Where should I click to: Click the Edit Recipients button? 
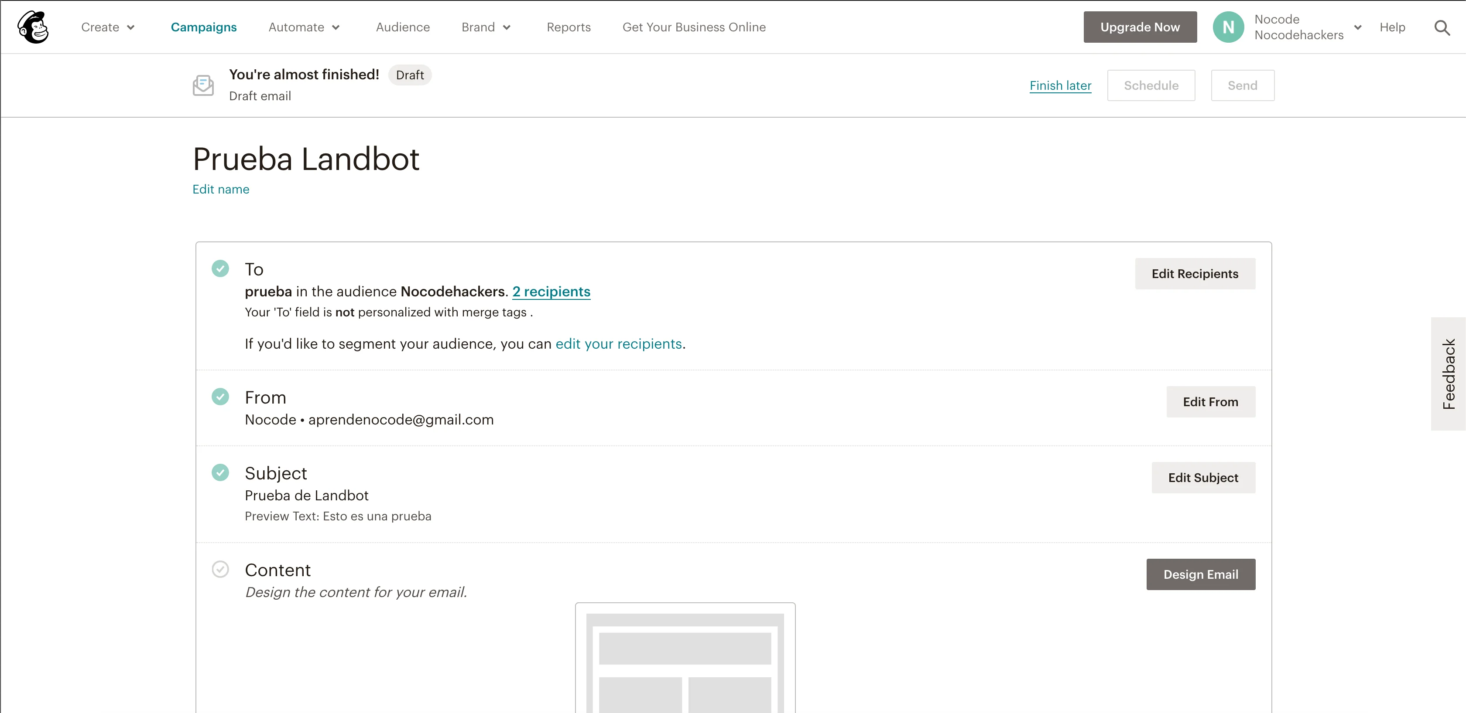coord(1195,274)
